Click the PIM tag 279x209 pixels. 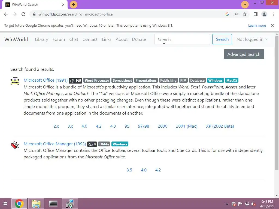coord(183,81)
